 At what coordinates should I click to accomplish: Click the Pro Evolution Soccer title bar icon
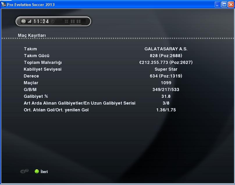[3, 4]
